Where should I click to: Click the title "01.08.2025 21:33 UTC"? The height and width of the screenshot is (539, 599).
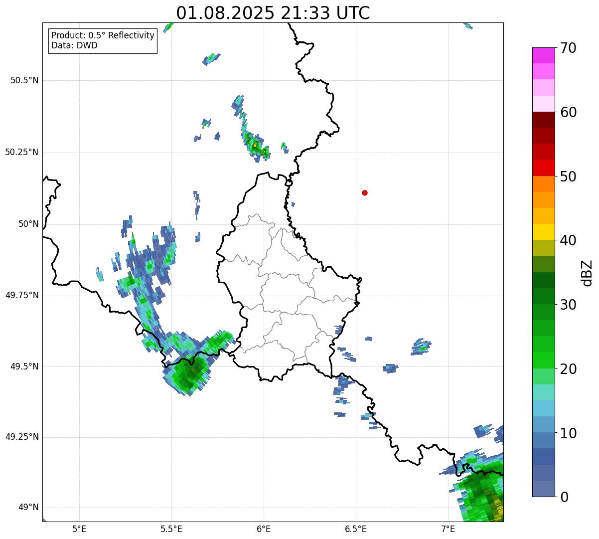coord(273,13)
